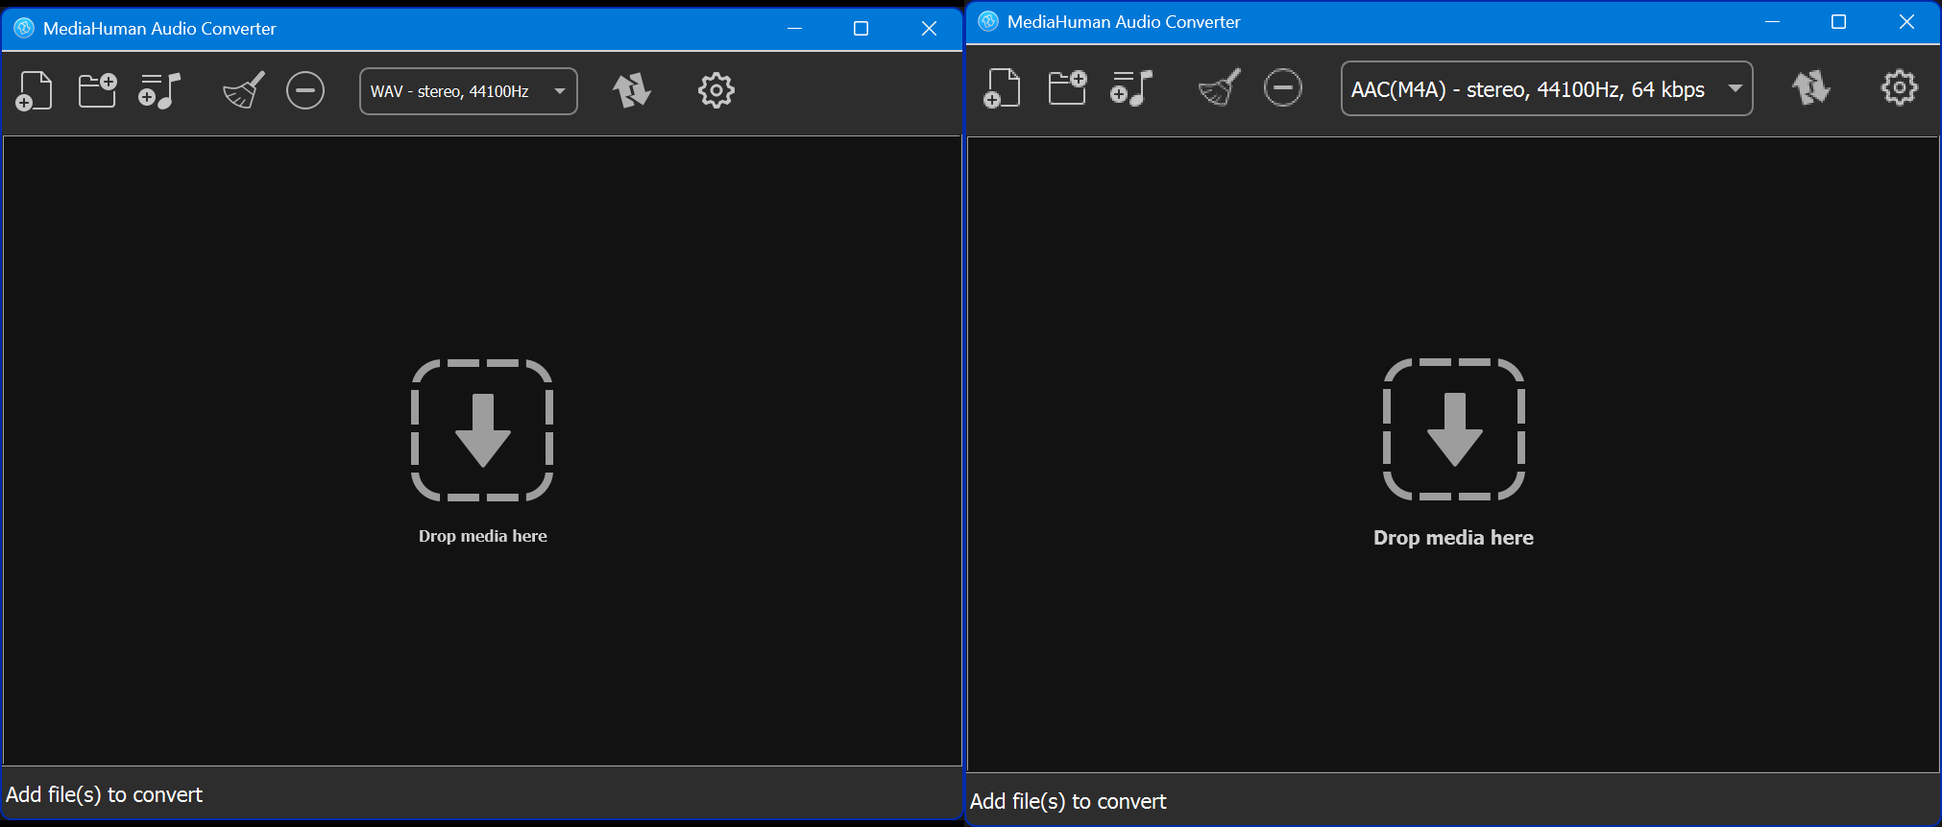1942x827 pixels.
Task: Maximize the left Audio Converter window
Action: tap(861, 29)
